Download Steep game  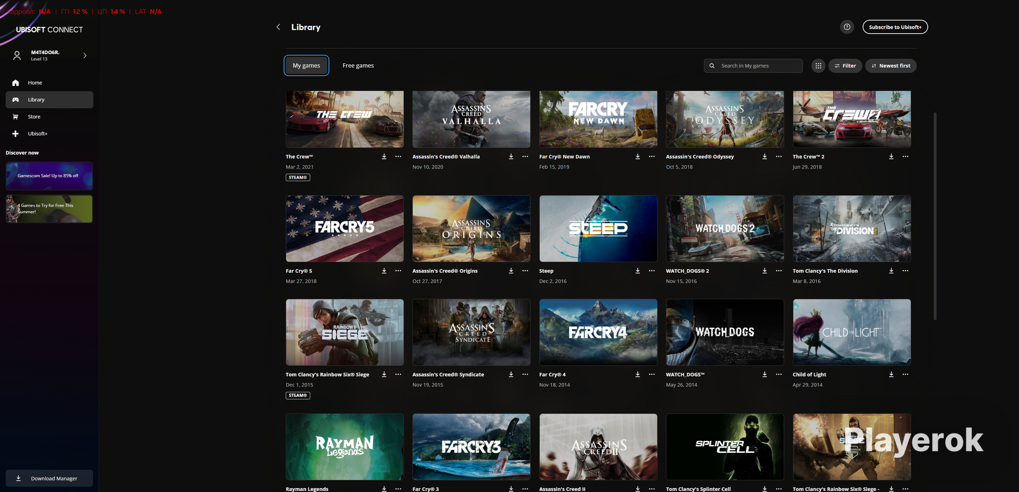(637, 271)
